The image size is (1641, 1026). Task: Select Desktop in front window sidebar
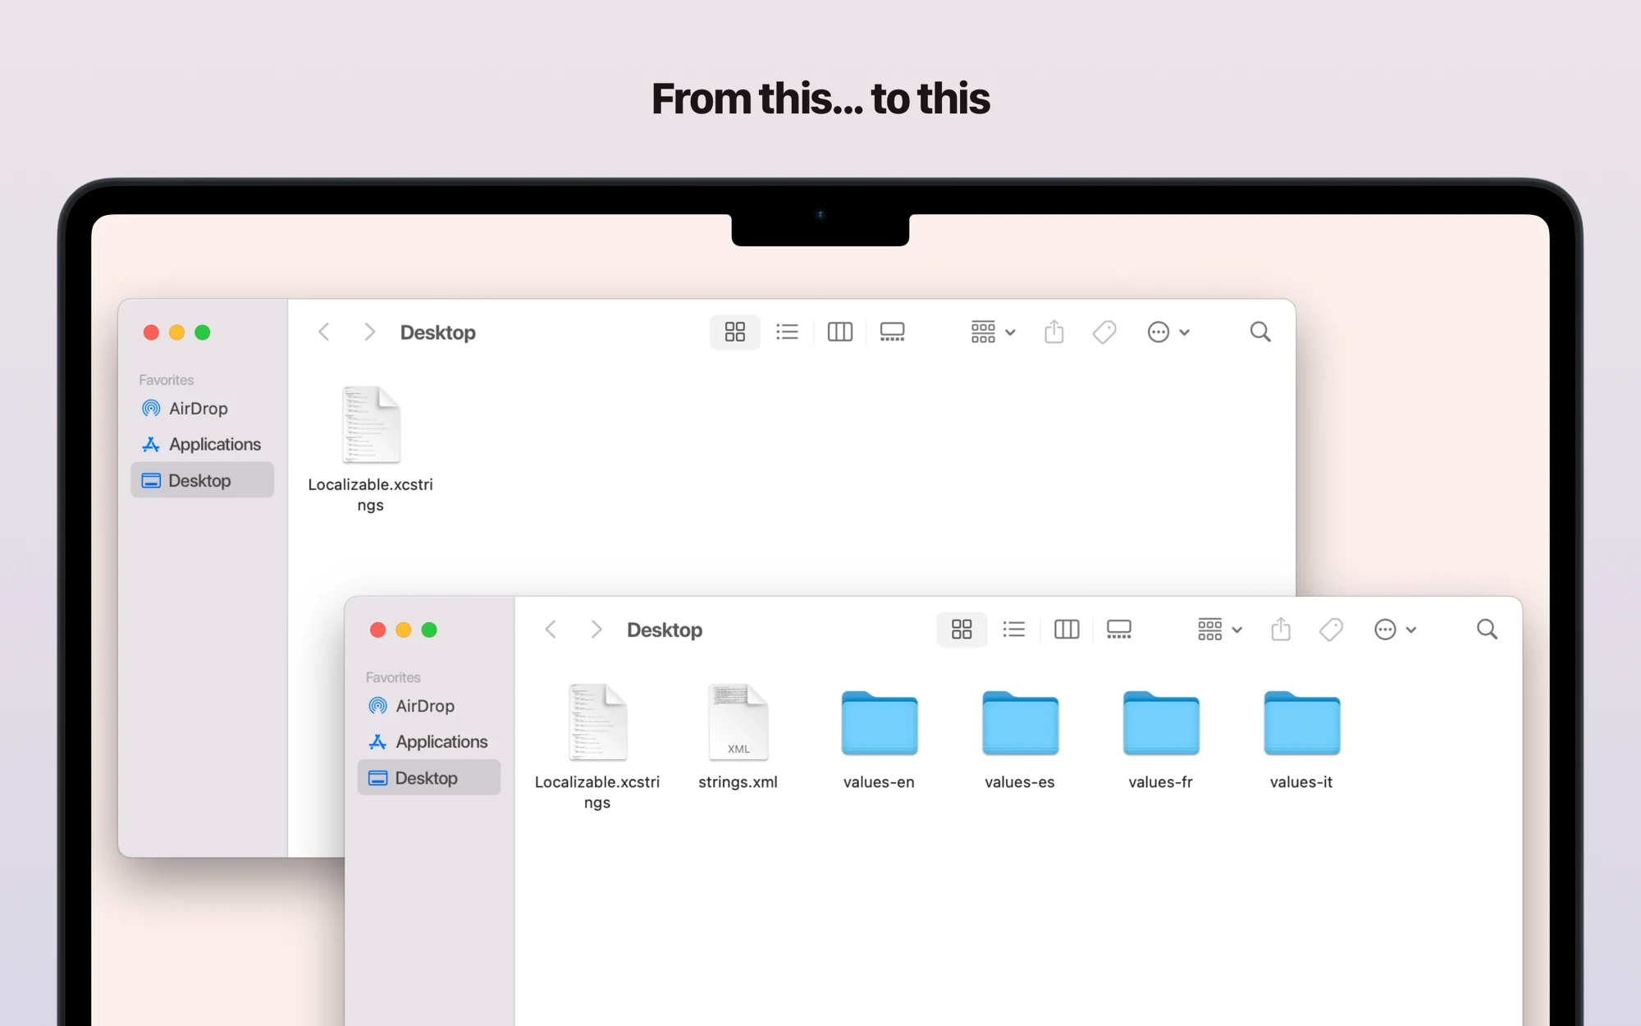click(428, 778)
